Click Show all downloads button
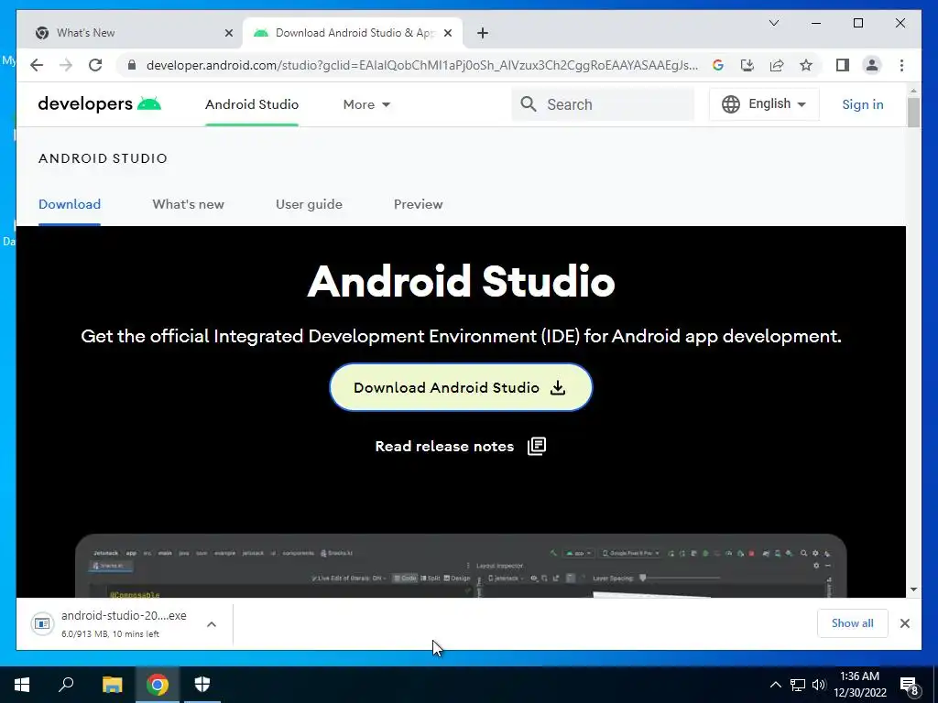This screenshot has width=938, height=703. point(853,623)
